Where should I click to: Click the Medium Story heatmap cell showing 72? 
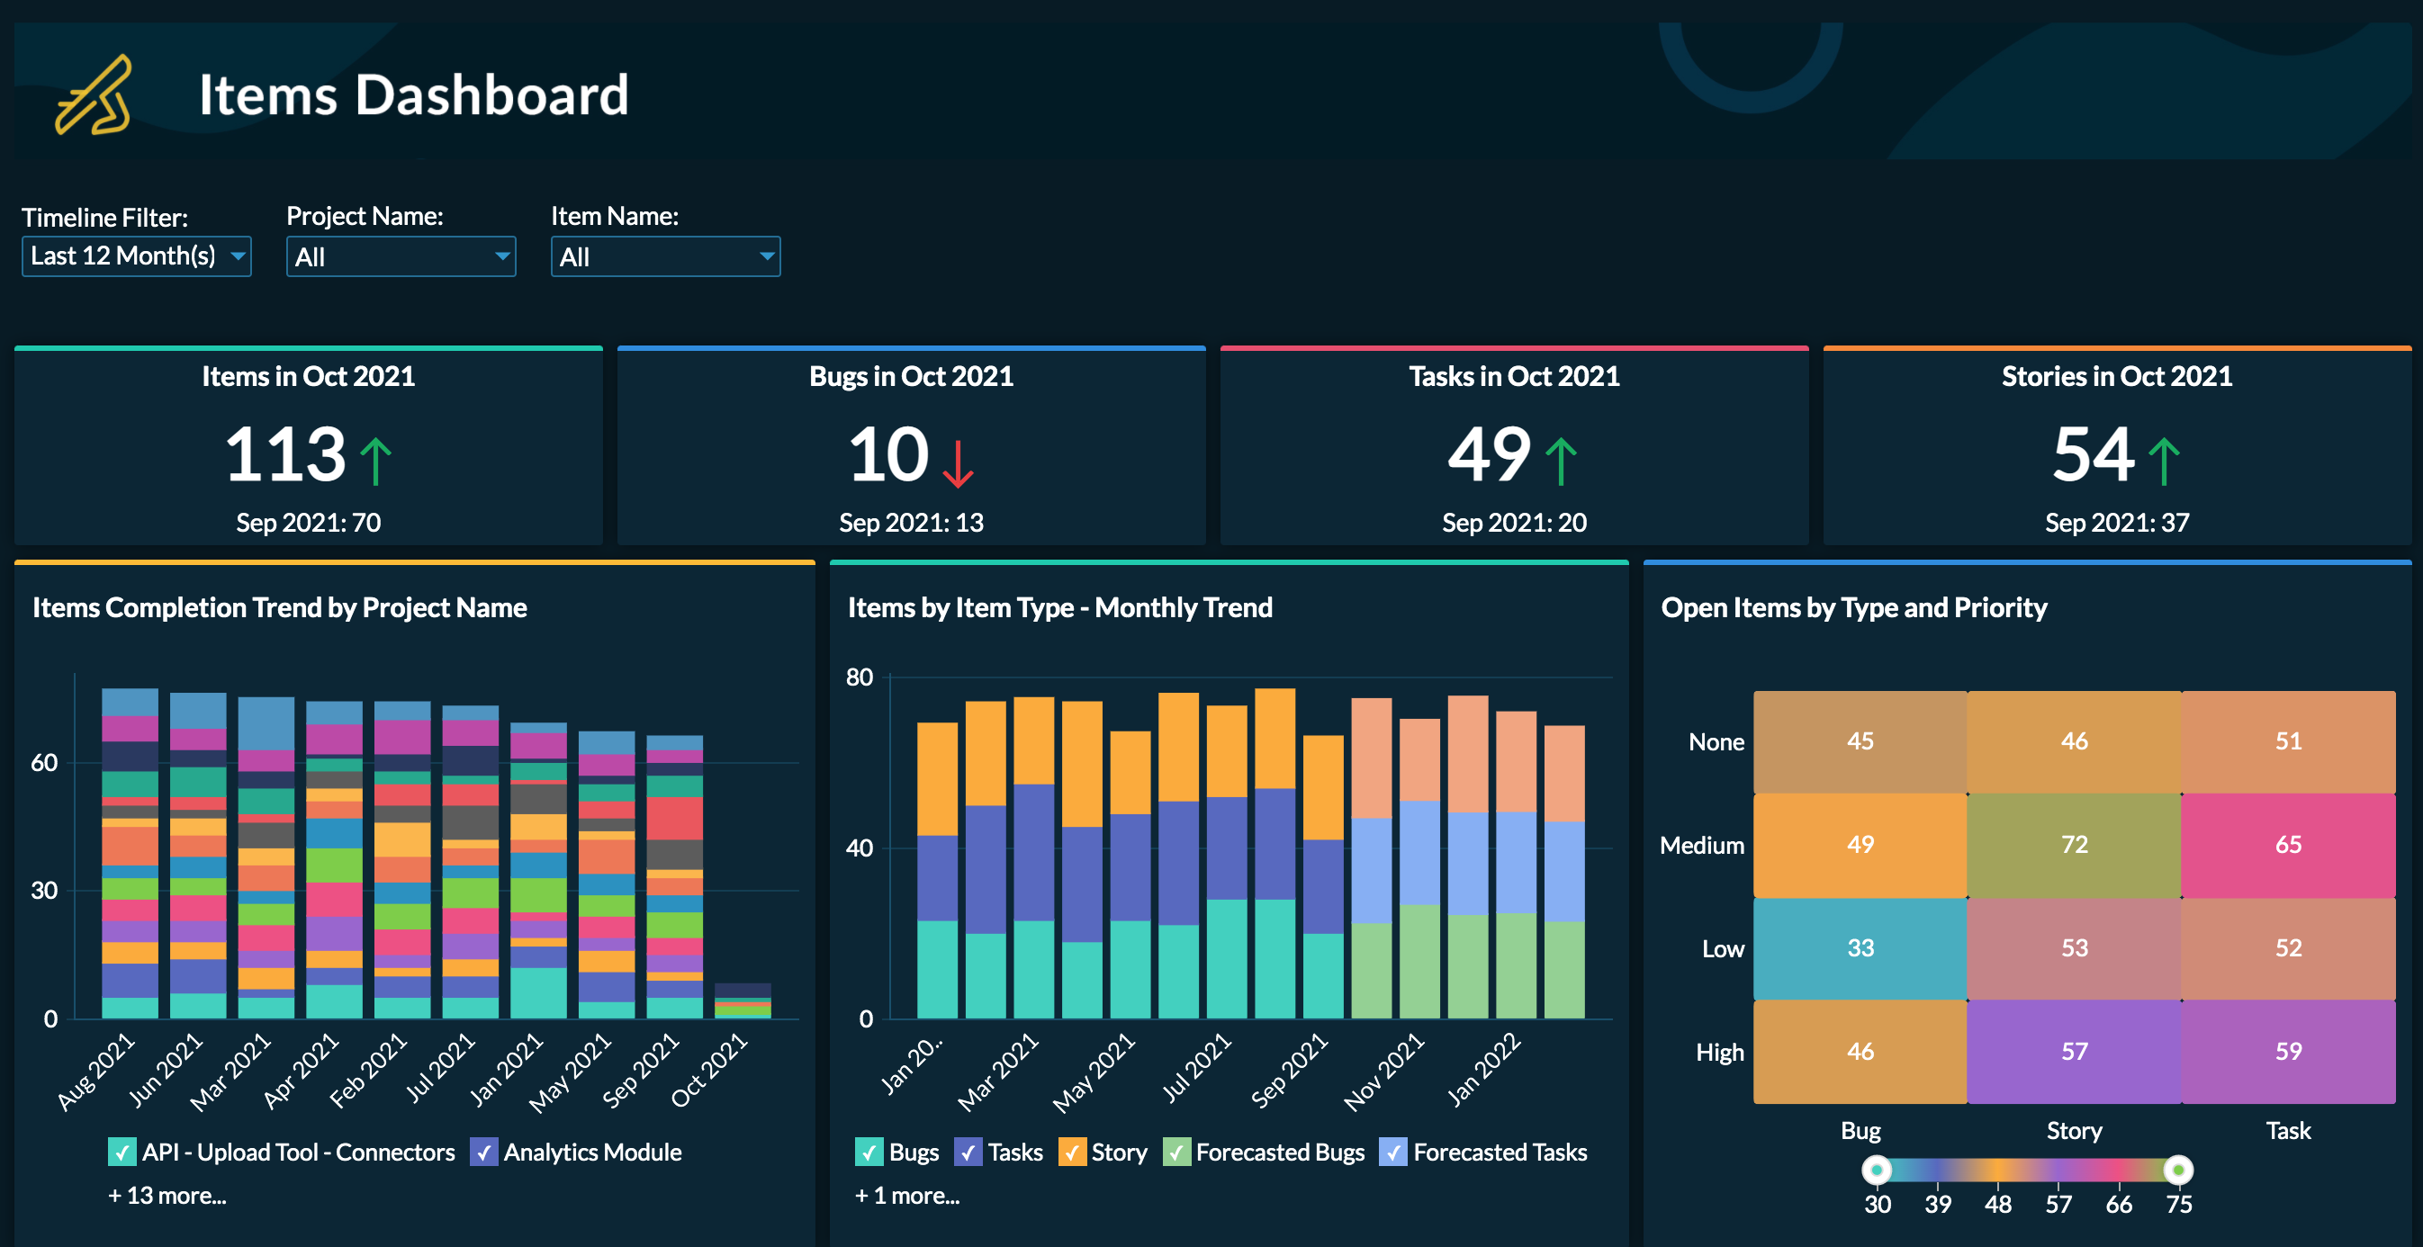pos(2073,845)
